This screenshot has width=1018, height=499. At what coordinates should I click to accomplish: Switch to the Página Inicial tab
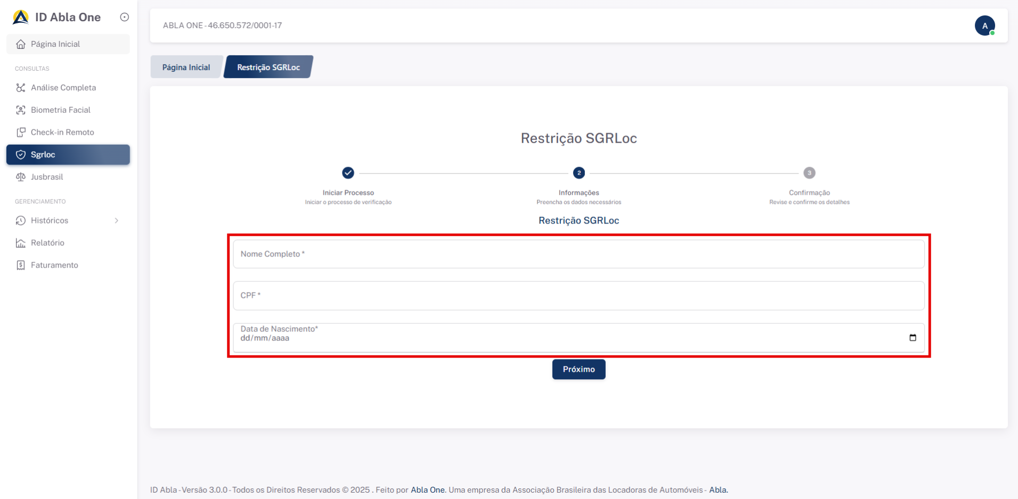pyautogui.click(x=186, y=67)
